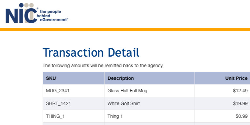Viewport: 250px width, 125px height.
Task: Select the SKU column header
Action: (74, 78)
